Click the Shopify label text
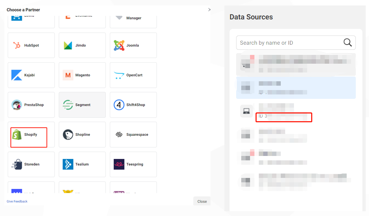369x216 pixels. pyautogui.click(x=31, y=135)
